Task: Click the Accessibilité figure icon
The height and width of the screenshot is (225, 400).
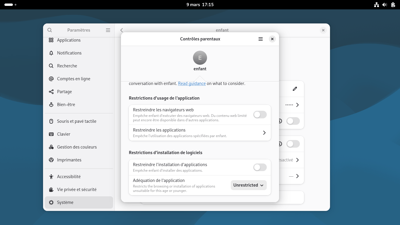Action: [51, 177]
